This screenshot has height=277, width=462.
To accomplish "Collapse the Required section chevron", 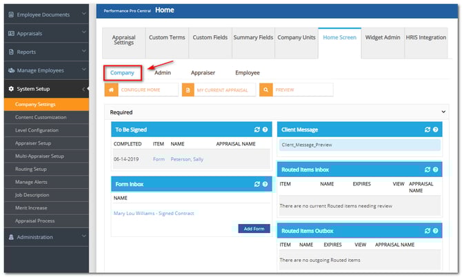I will [443, 112].
